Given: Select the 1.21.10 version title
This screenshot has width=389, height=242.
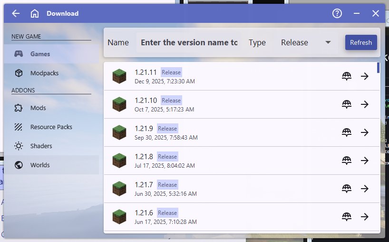Looking at the screenshot, I should click(146, 101).
